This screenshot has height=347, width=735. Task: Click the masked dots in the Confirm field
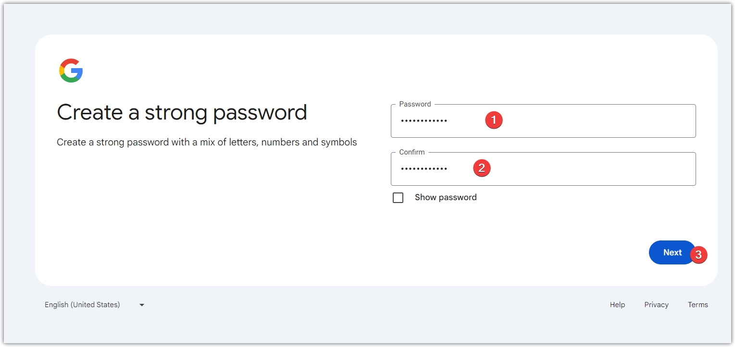click(424, 169)
